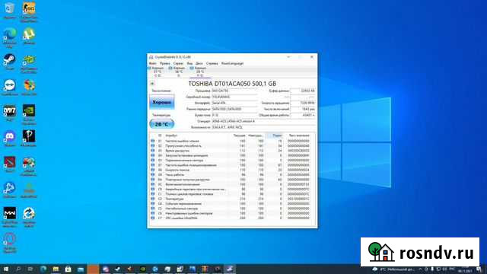Click status icon of attribute C2 Температура
Viewport: 487px width, 274px height.
point(152,199)
